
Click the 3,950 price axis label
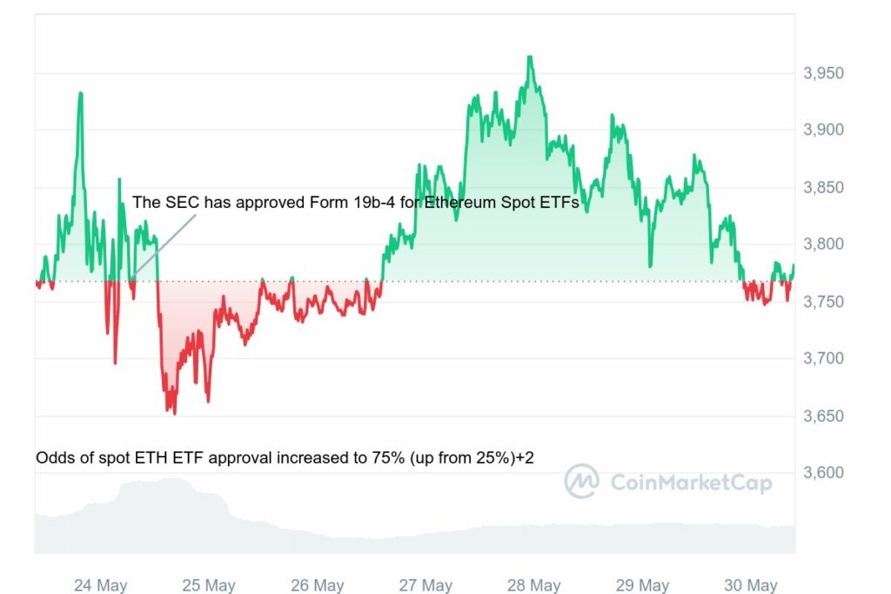(822, 73)
